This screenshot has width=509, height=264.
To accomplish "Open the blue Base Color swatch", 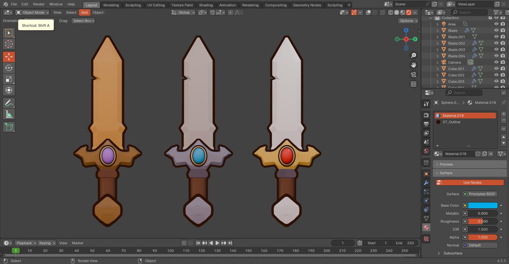I will [483, 205].
